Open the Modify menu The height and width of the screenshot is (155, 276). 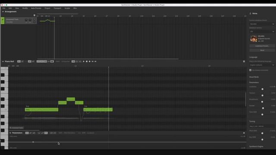coord(25,8)
